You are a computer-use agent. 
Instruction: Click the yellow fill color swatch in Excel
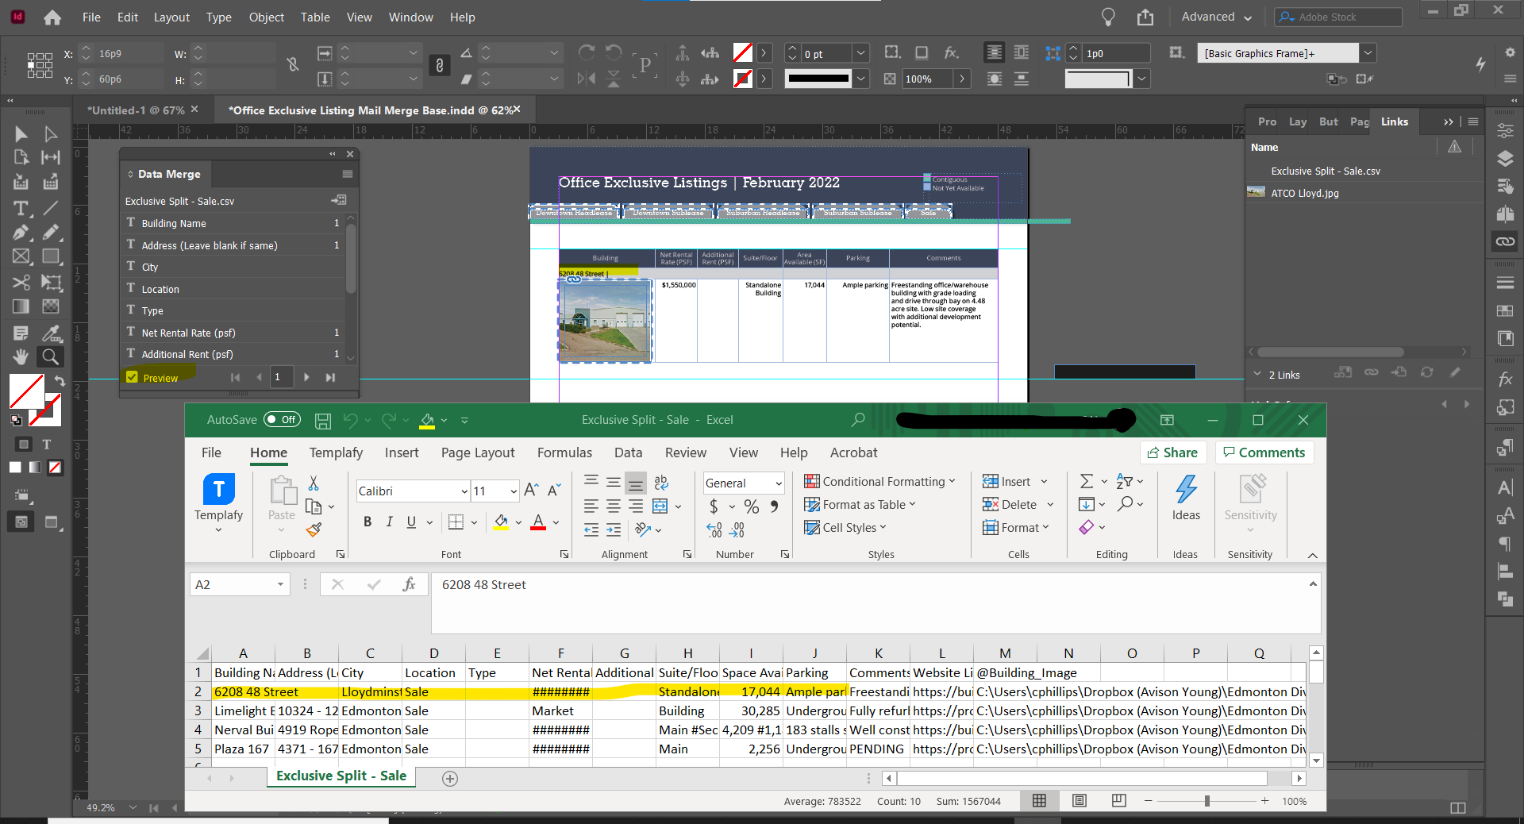502,522
